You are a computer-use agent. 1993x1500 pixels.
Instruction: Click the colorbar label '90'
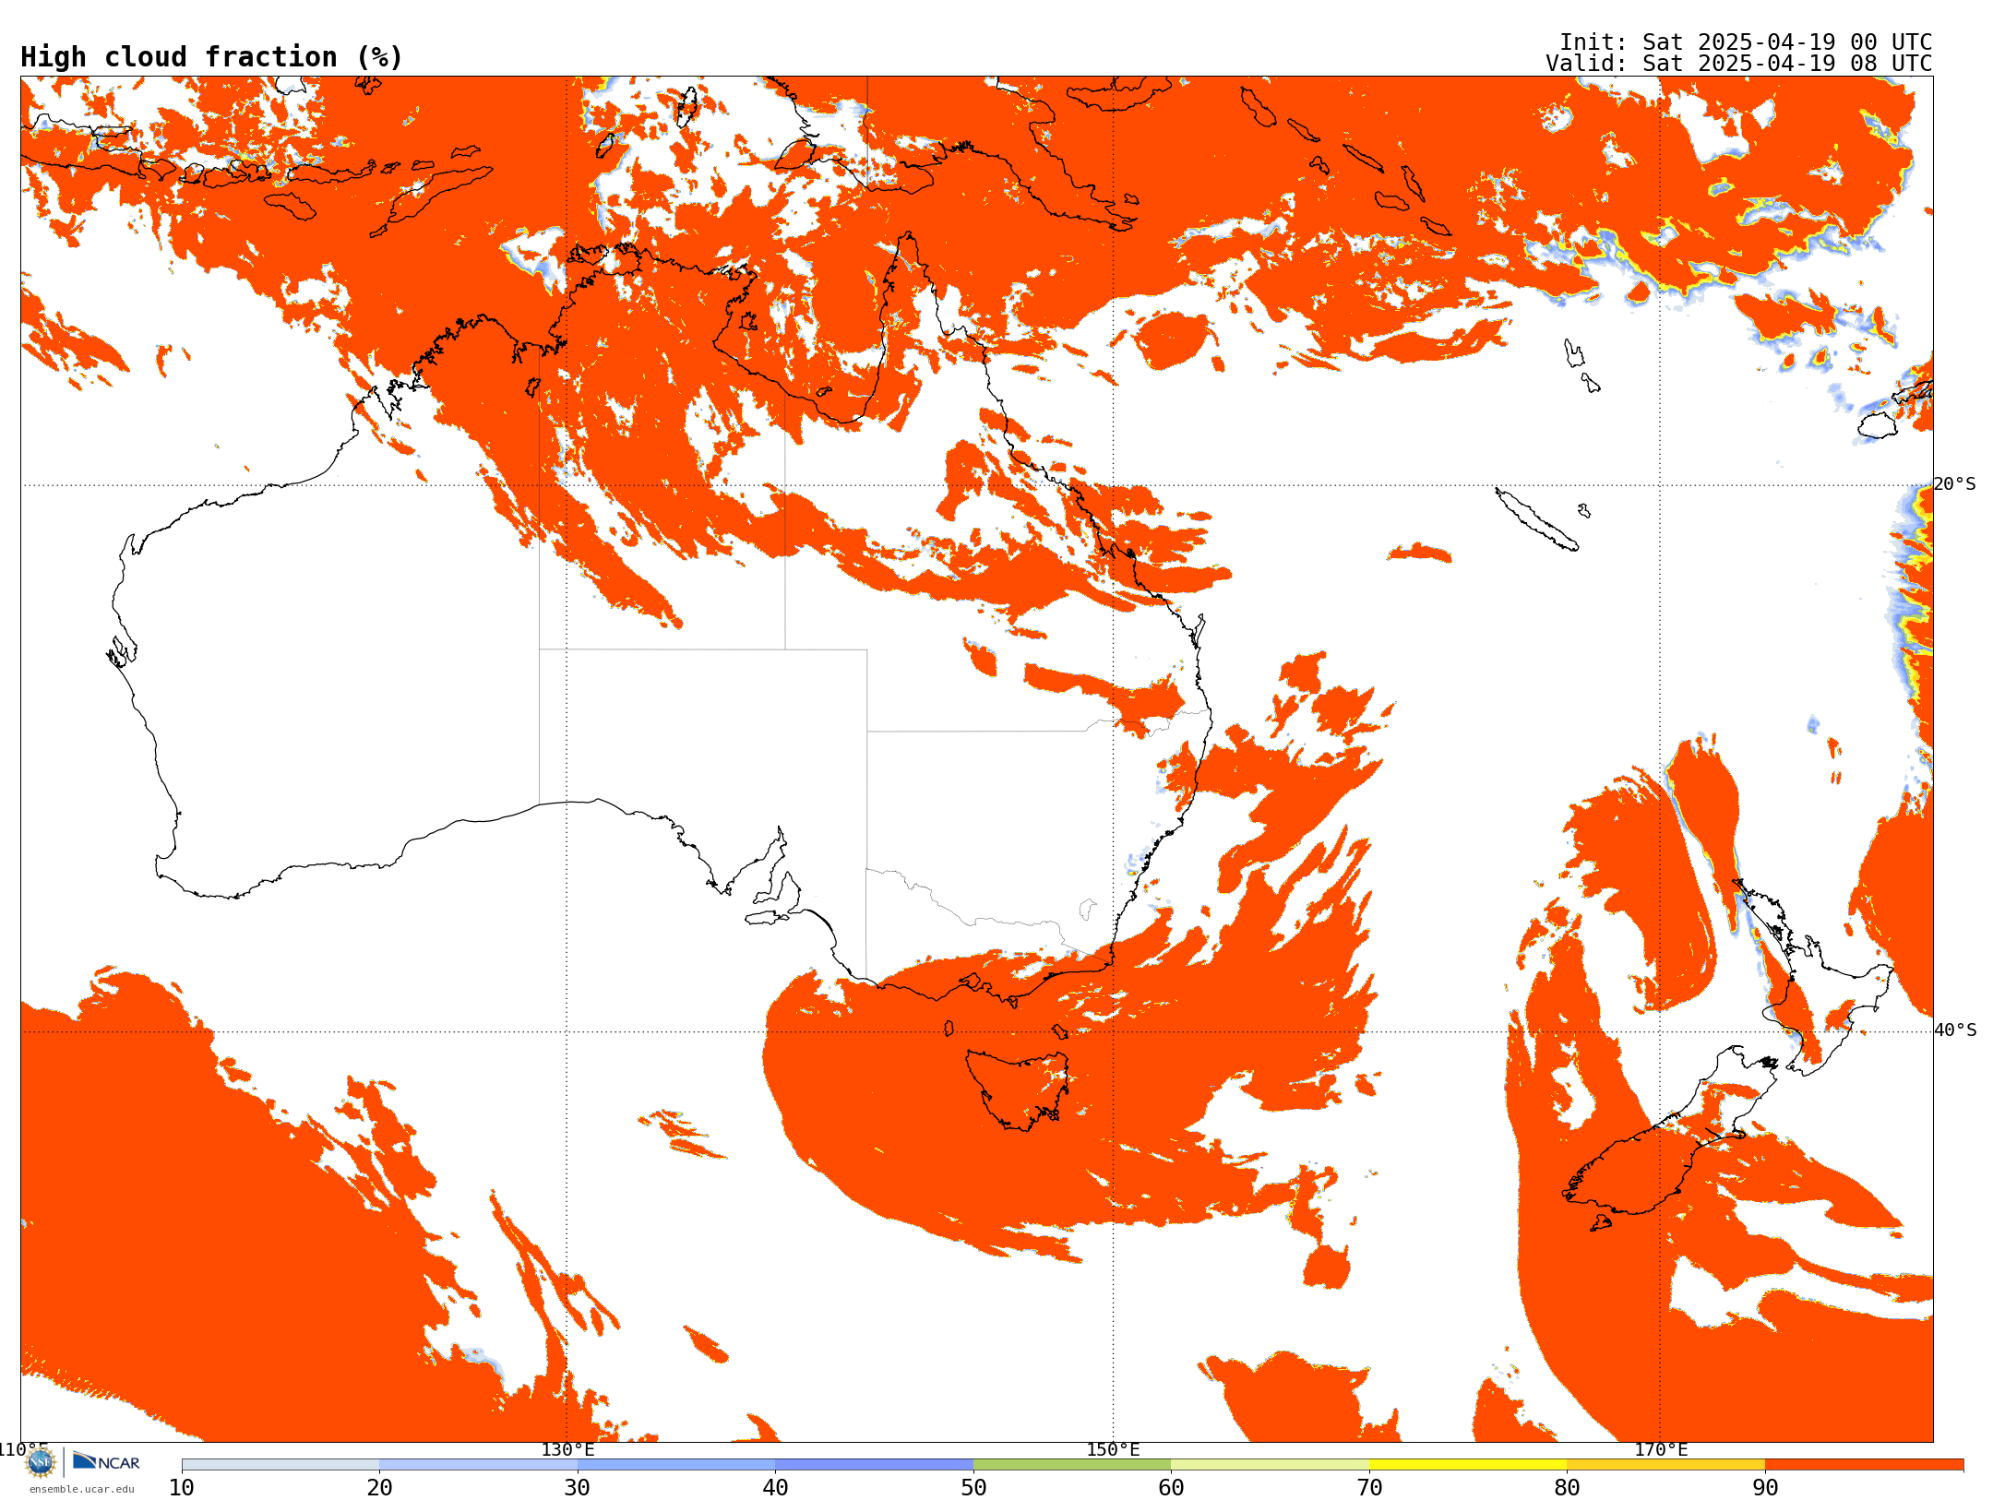click(1765, 1487)
